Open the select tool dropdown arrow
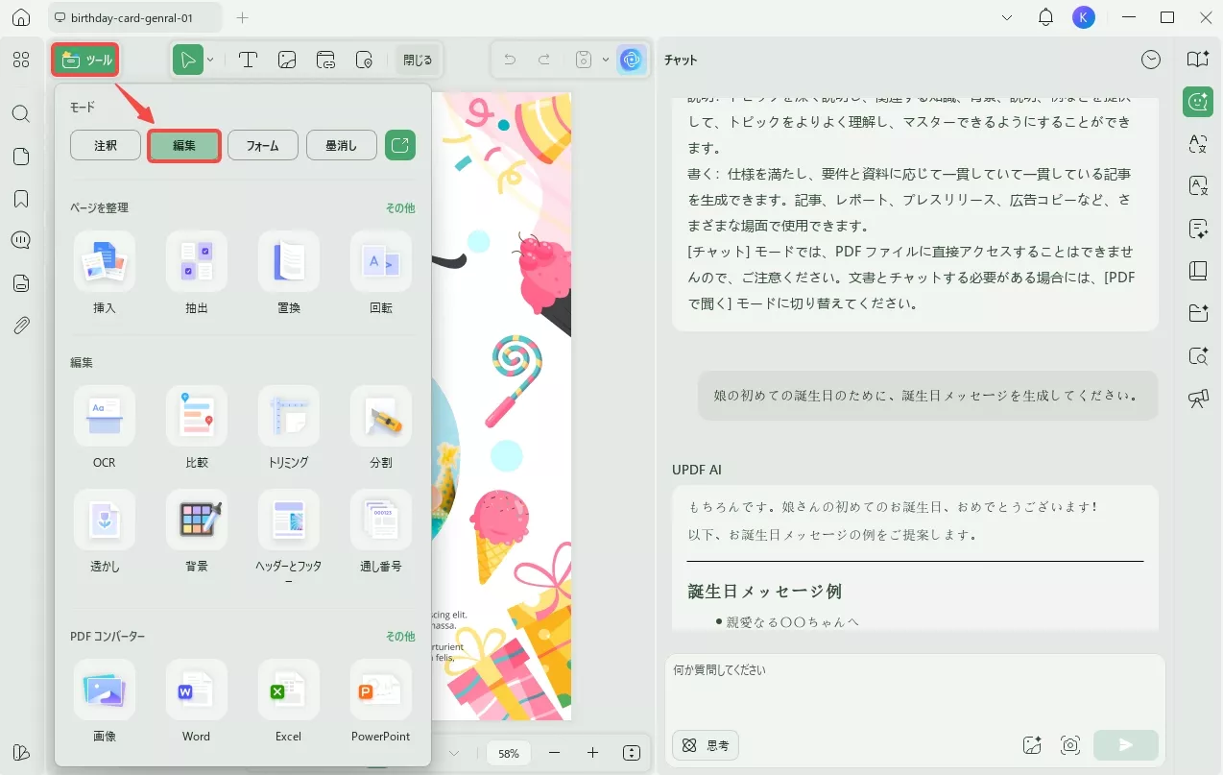This screenshot has width=1223, height=775. pyautogui.click(x=209, y=59)
